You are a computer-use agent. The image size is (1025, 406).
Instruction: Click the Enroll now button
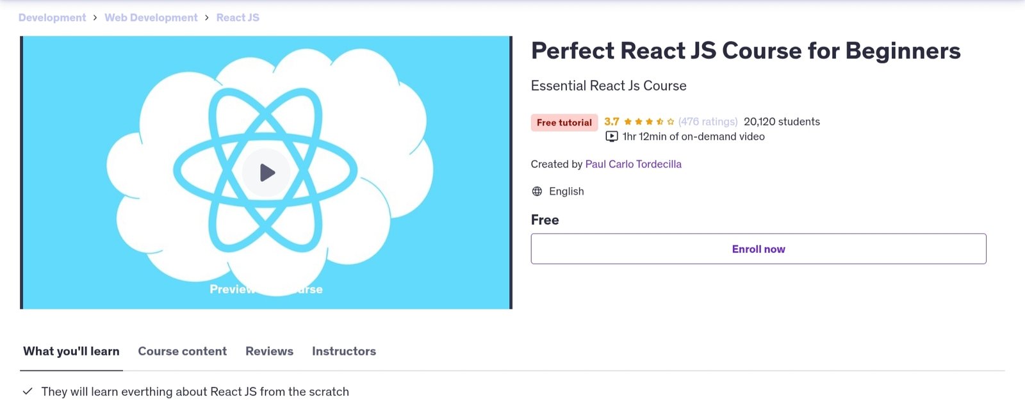pyautogui.click(x=758, y=248)
